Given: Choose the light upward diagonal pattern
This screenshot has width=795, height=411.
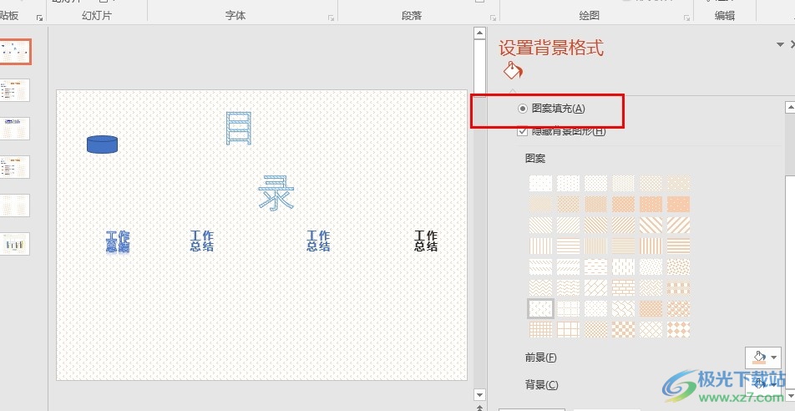Looking at the screenshot, I should pos(568,225).
